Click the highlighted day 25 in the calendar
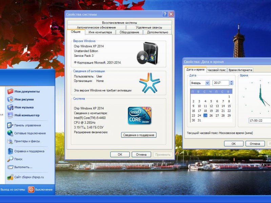This screenshot has width=271, height=203. pyautogui.click(x=205, y=115)
